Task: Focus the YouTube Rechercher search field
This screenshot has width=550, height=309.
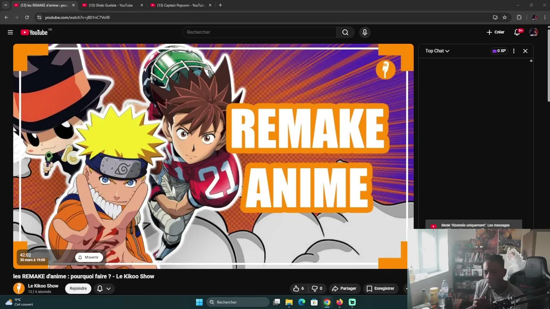Action: pos(260,32)
